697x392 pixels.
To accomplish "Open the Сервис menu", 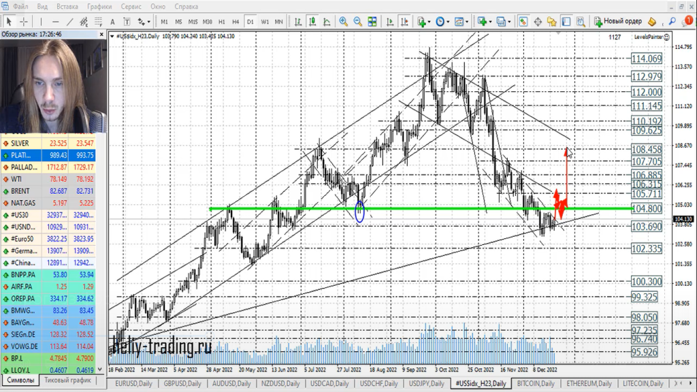I will pos(131,6).
